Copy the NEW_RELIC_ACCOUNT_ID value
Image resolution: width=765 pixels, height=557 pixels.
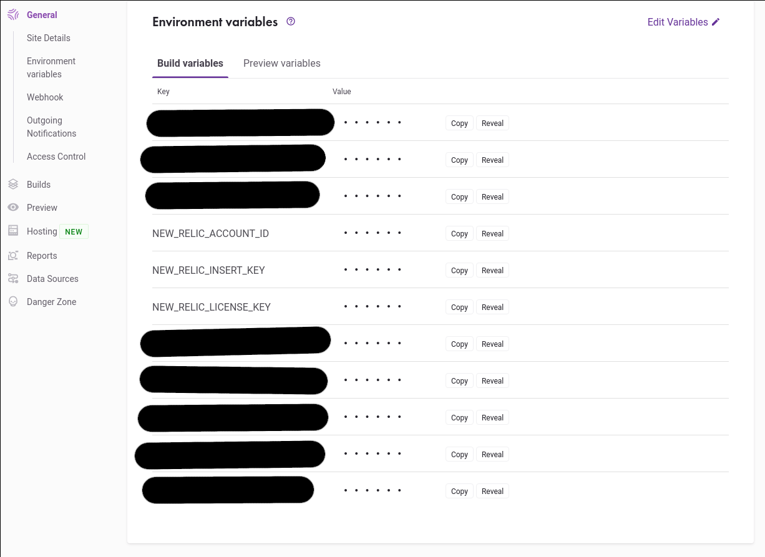click(459, 234)
